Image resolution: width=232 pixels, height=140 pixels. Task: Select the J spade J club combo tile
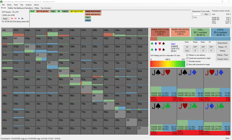pyautogui.click(x=163, y=118)
